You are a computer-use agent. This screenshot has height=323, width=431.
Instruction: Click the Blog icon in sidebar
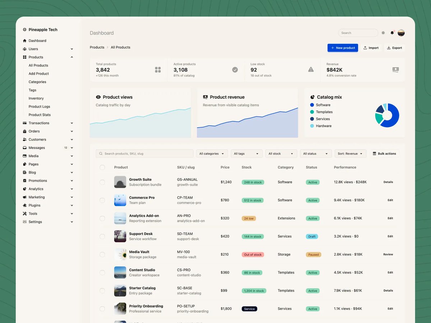pos(24,173)
